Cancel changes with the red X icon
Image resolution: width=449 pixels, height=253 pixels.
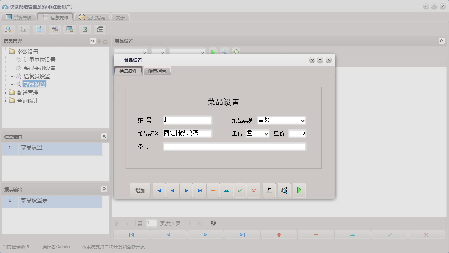[x=254, y=190]
